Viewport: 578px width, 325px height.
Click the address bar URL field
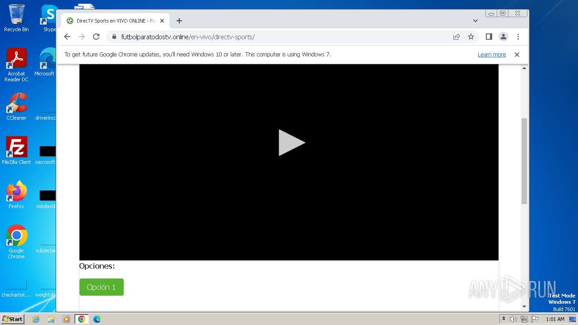pyautogui.click(x=284, y=37)
